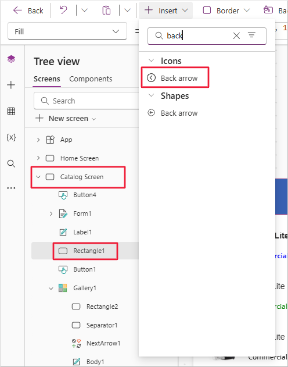
Task: Expand the Home Screen tree node
Action: [38, 158]
